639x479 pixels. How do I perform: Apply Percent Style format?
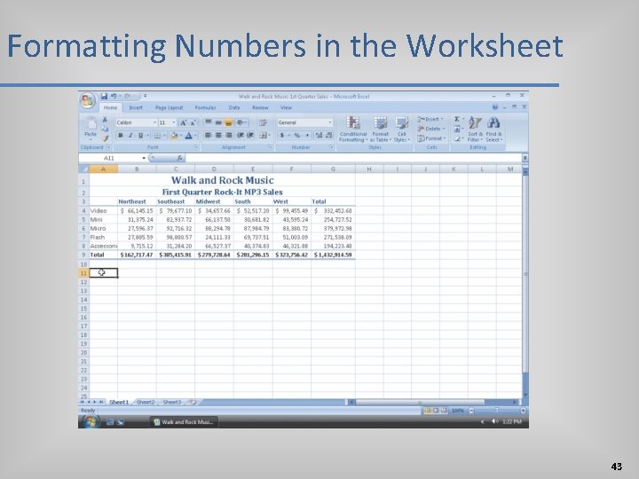click(x=296, y=135)
